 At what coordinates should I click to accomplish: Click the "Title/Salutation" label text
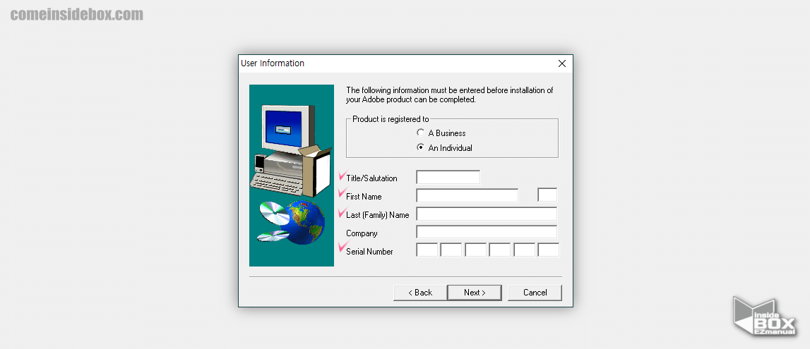(371, 178)
